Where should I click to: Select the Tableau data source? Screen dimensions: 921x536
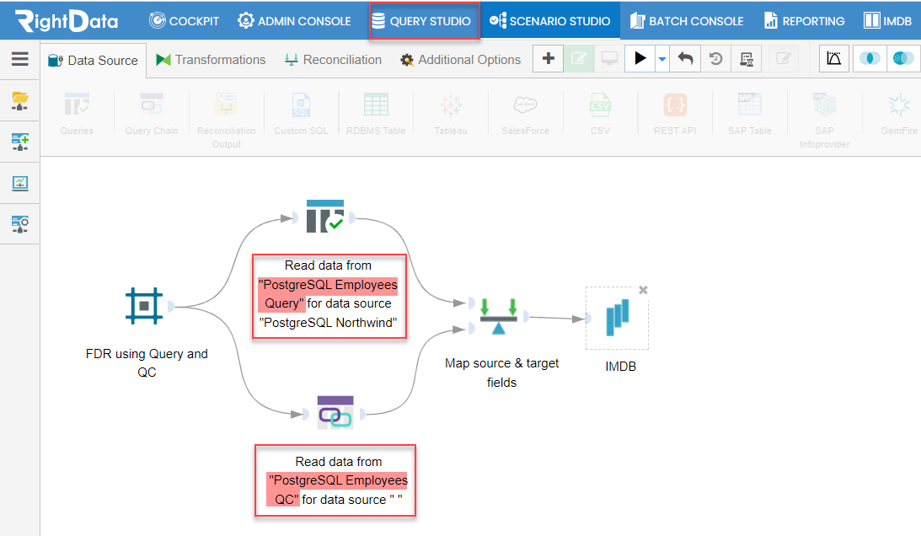451,114
